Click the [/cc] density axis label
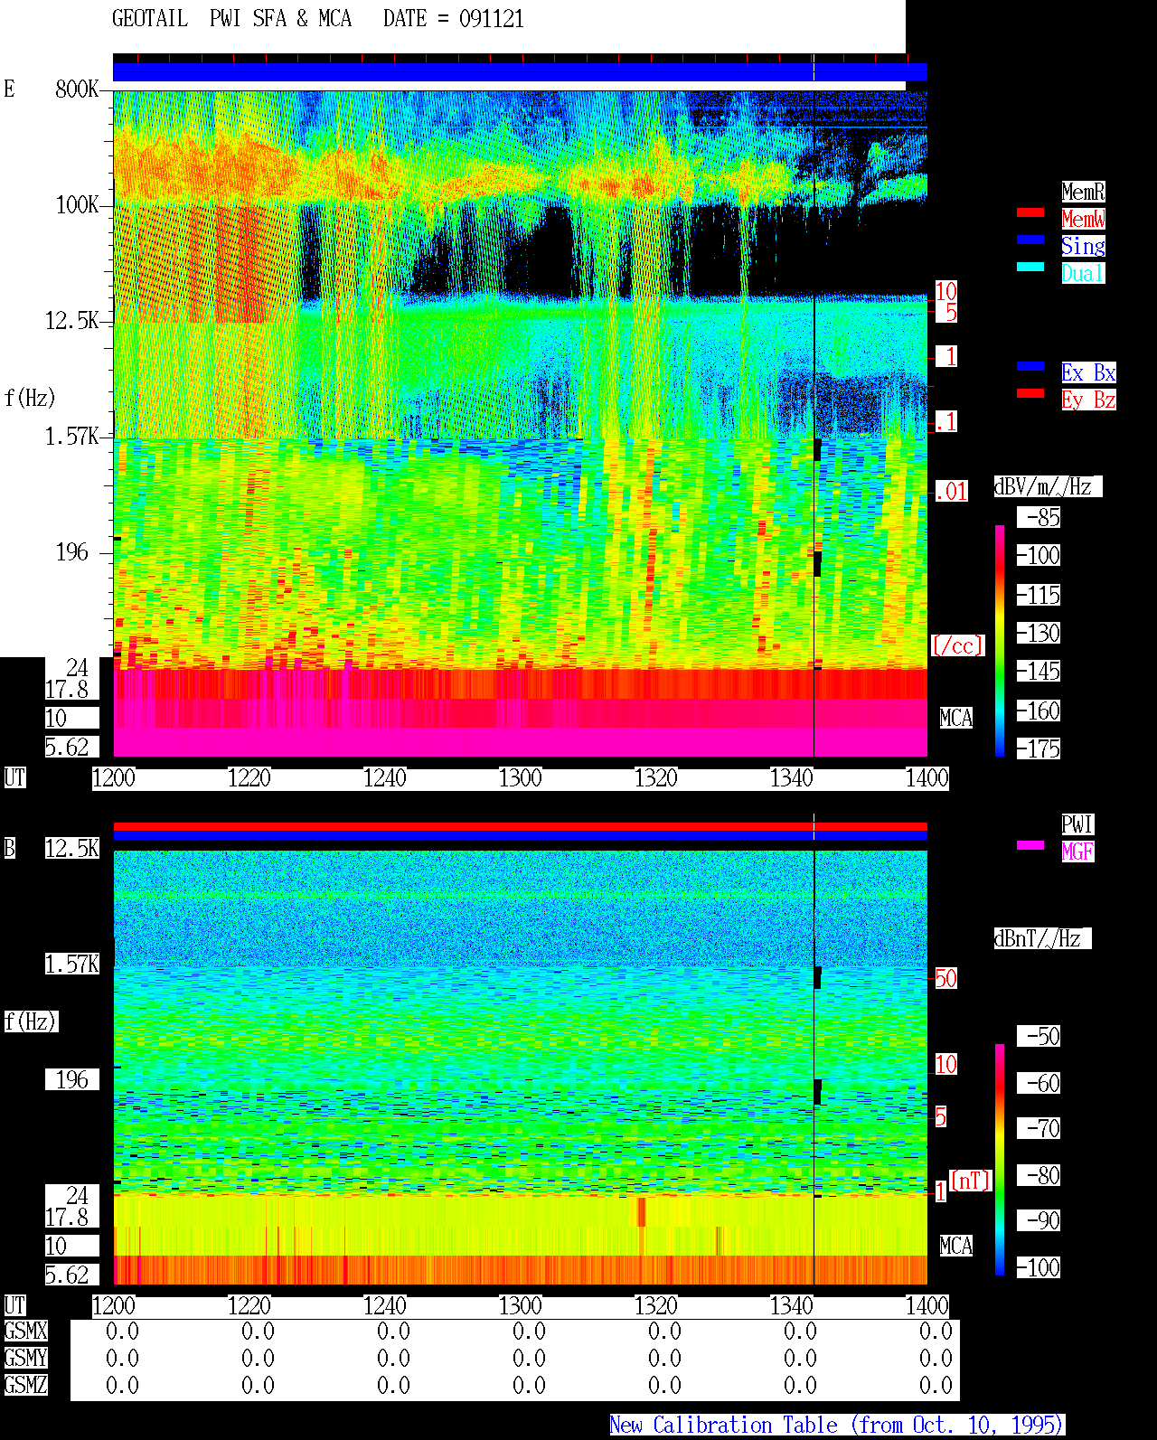Viewport: 1157px width, 1440px height. pyautogui.click(x=957, y=646)
